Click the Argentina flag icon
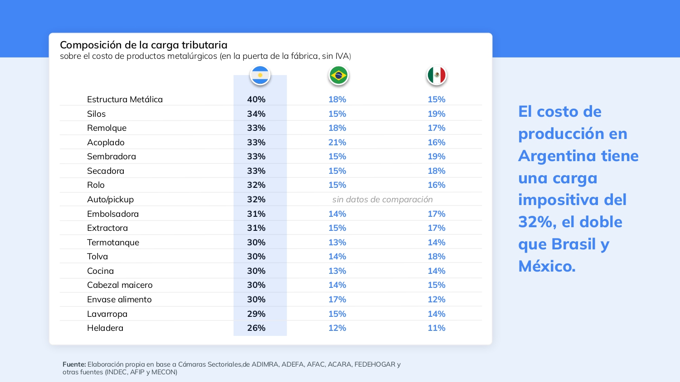The image size is (680, 382). (x=260, y=75)
